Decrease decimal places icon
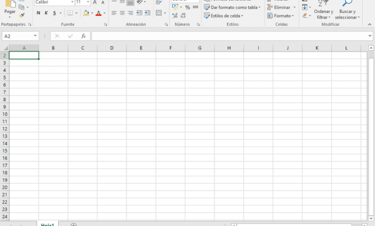375x226 pixels. 183,16
